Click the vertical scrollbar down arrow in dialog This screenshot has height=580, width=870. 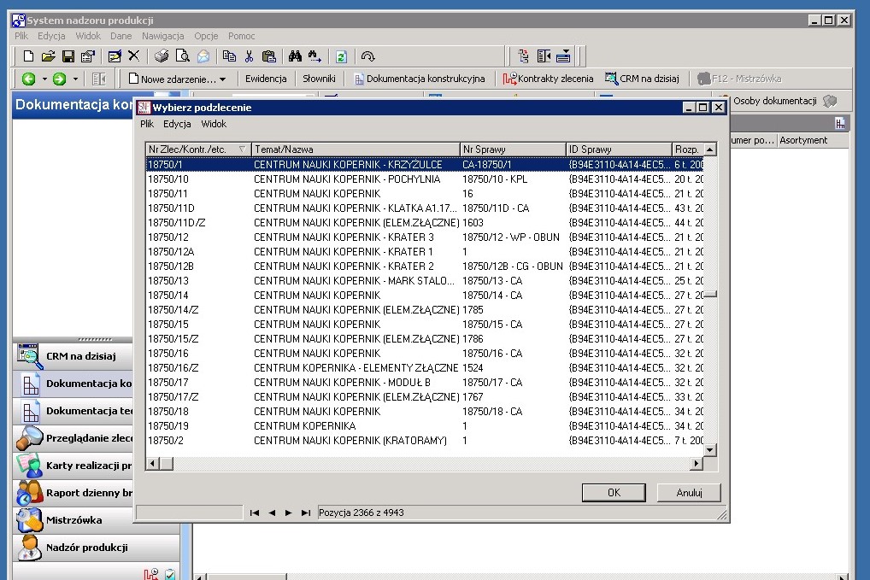[x=710, y=449]
